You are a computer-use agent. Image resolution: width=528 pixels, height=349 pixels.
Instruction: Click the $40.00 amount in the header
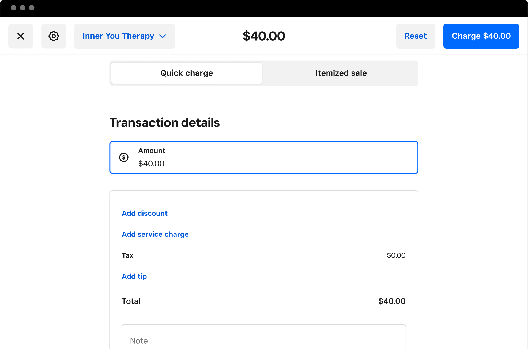(x=264, y=36)
